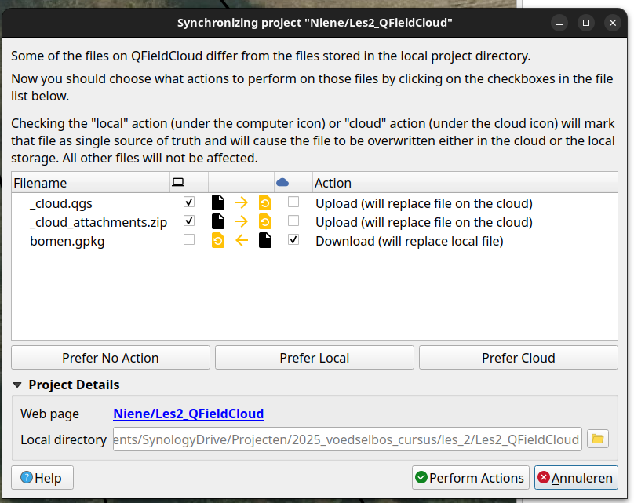This screenshot has height=503, width=634.
Task: Uncheck the cloud checkbox for bomen.gpkg
Action: pos(293,240)
